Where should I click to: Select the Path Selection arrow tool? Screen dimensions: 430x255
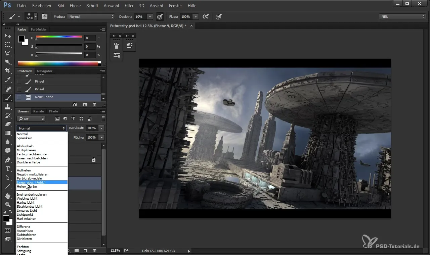7,177
